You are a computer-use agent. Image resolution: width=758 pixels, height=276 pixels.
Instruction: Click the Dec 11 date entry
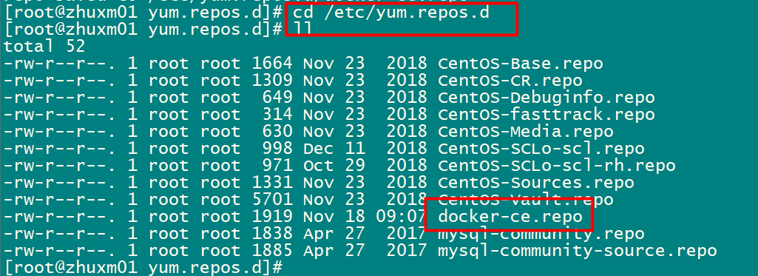(334, 149)
